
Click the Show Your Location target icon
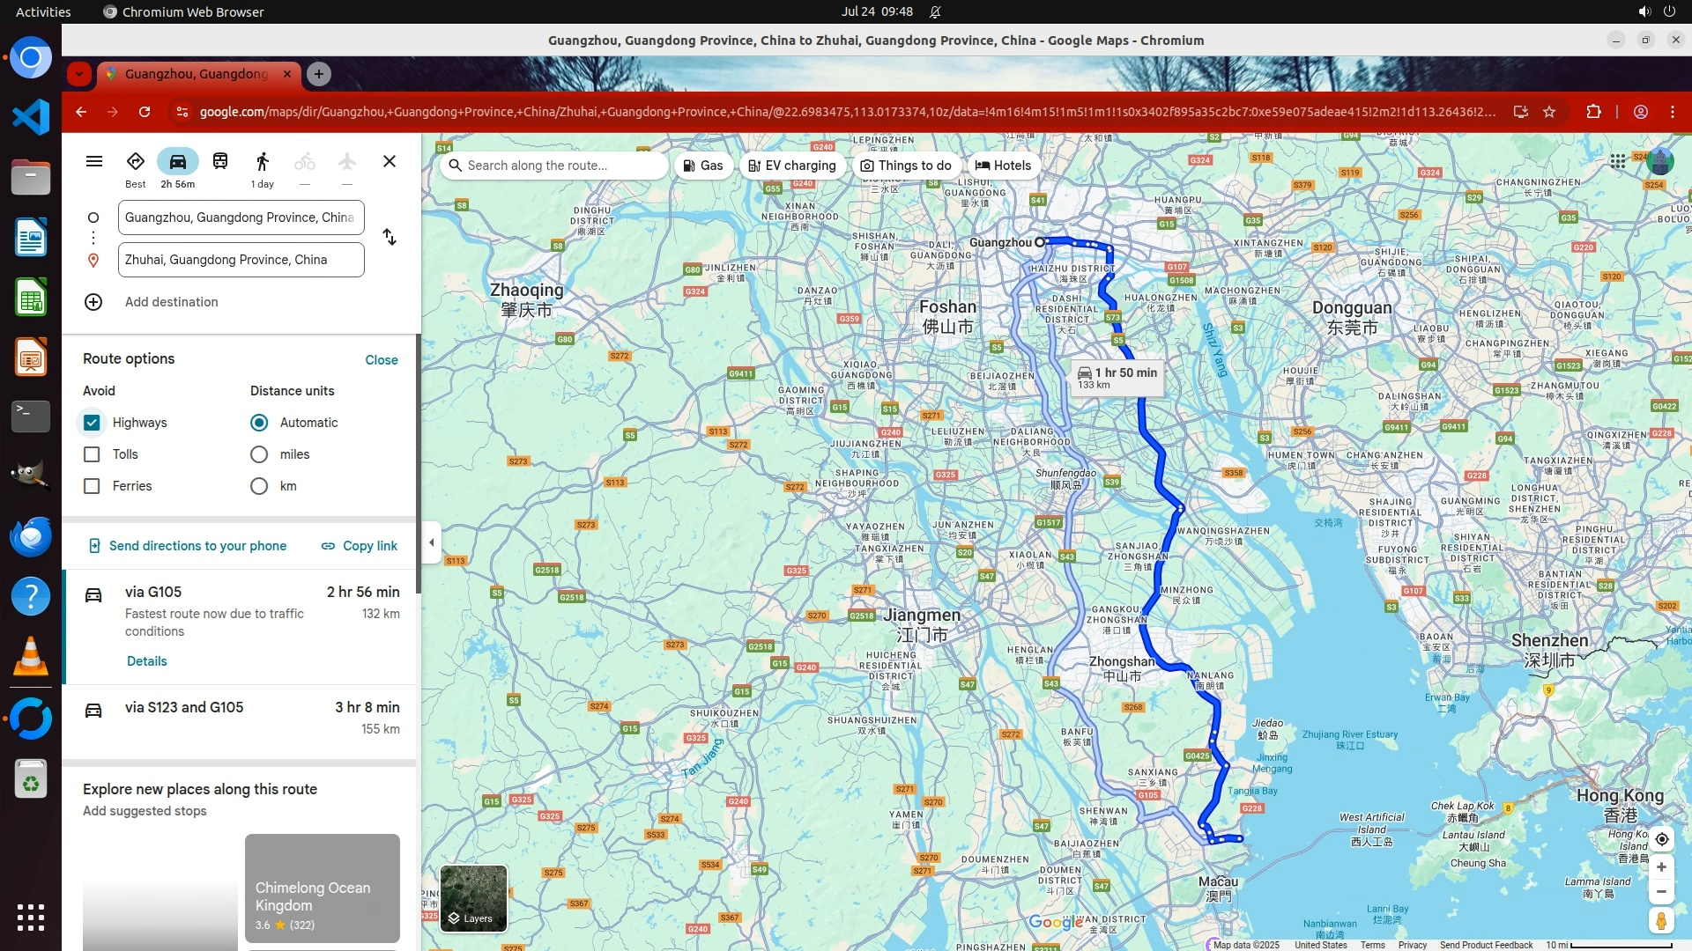[1661, 839]
